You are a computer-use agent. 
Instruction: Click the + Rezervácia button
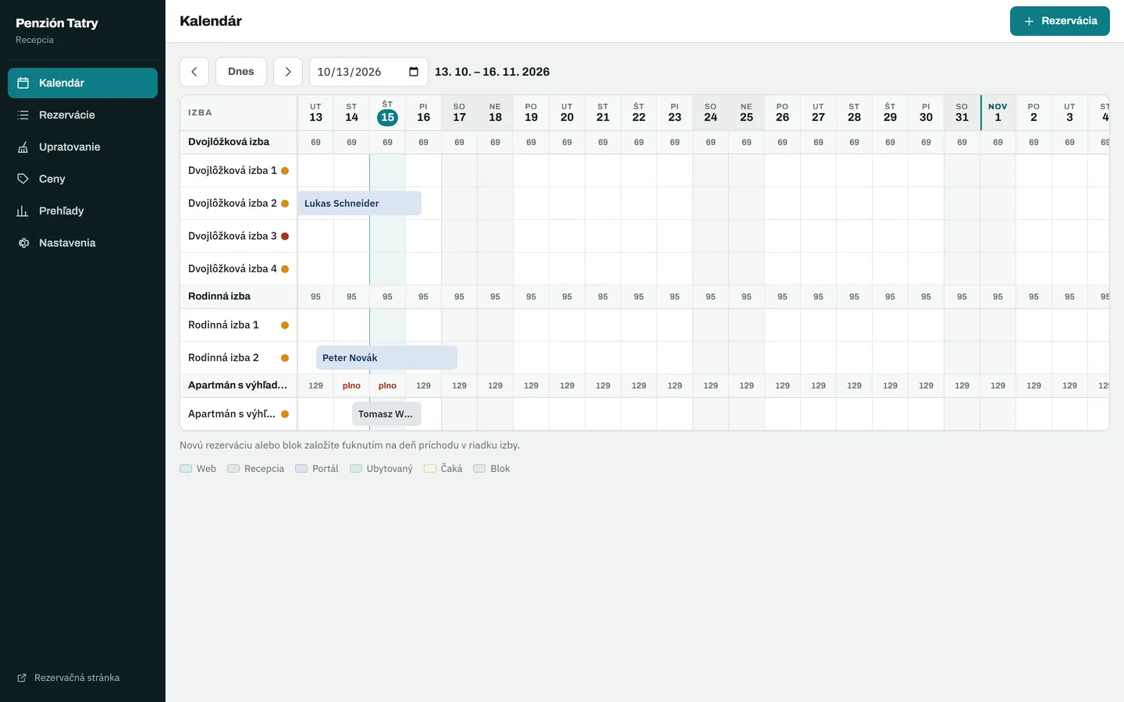(x=1059, y=21)
